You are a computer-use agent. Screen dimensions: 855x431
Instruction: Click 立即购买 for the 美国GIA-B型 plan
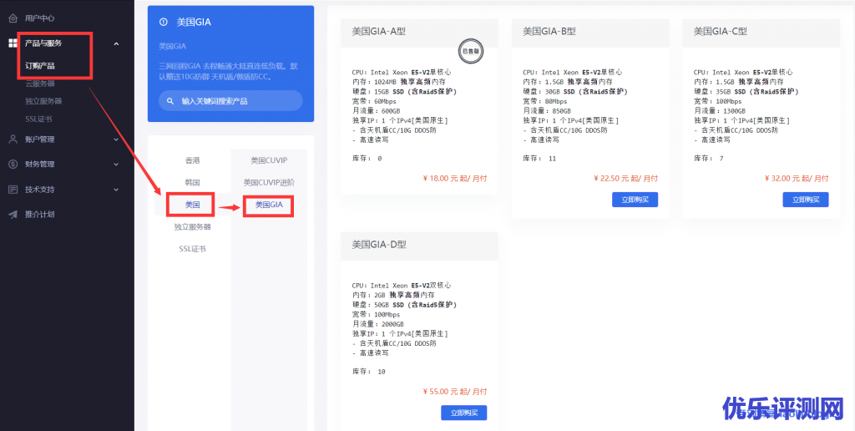click(x=635, y=200)
